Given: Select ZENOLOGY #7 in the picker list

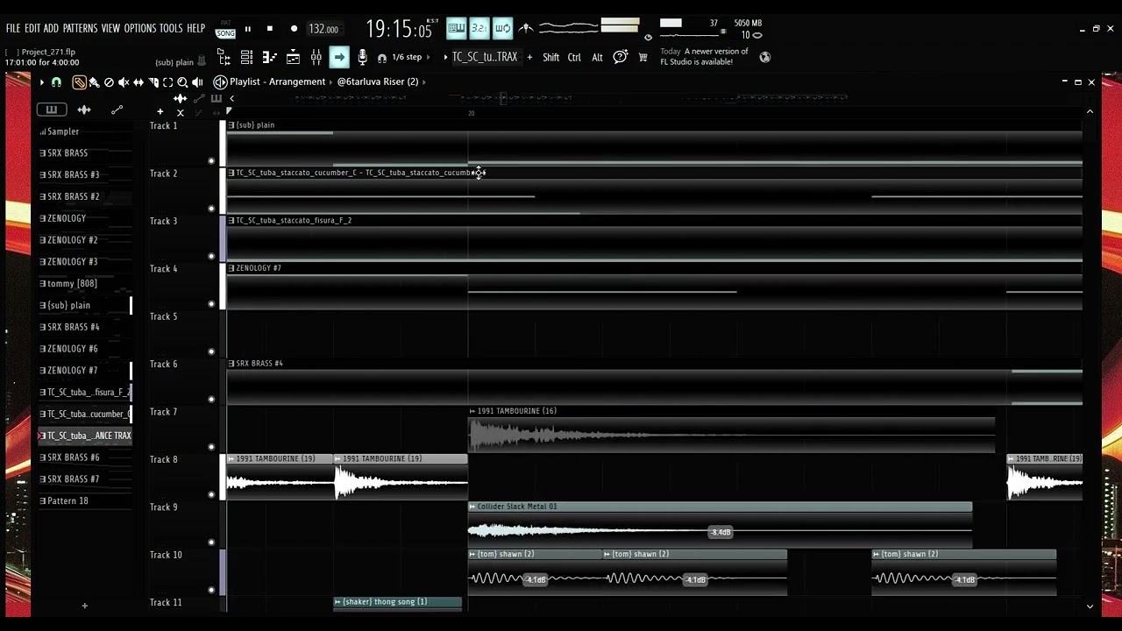Looking at the screenshot, I should pos(84,370).
